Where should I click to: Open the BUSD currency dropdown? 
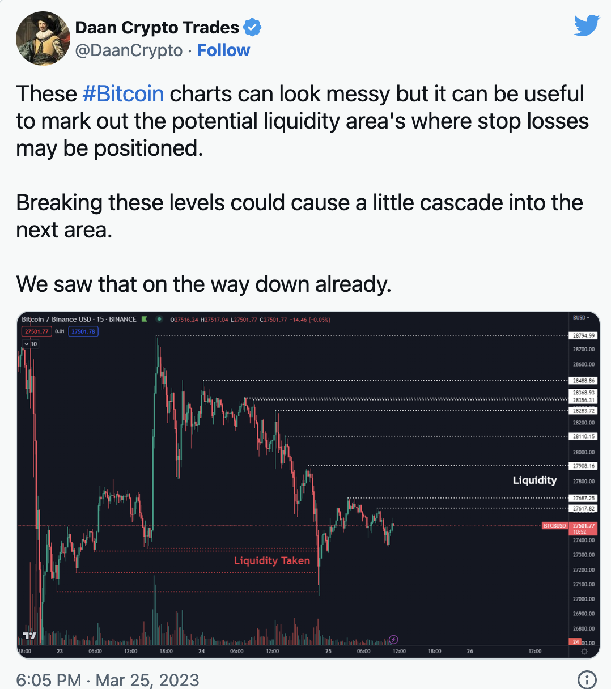pos(581,318)
